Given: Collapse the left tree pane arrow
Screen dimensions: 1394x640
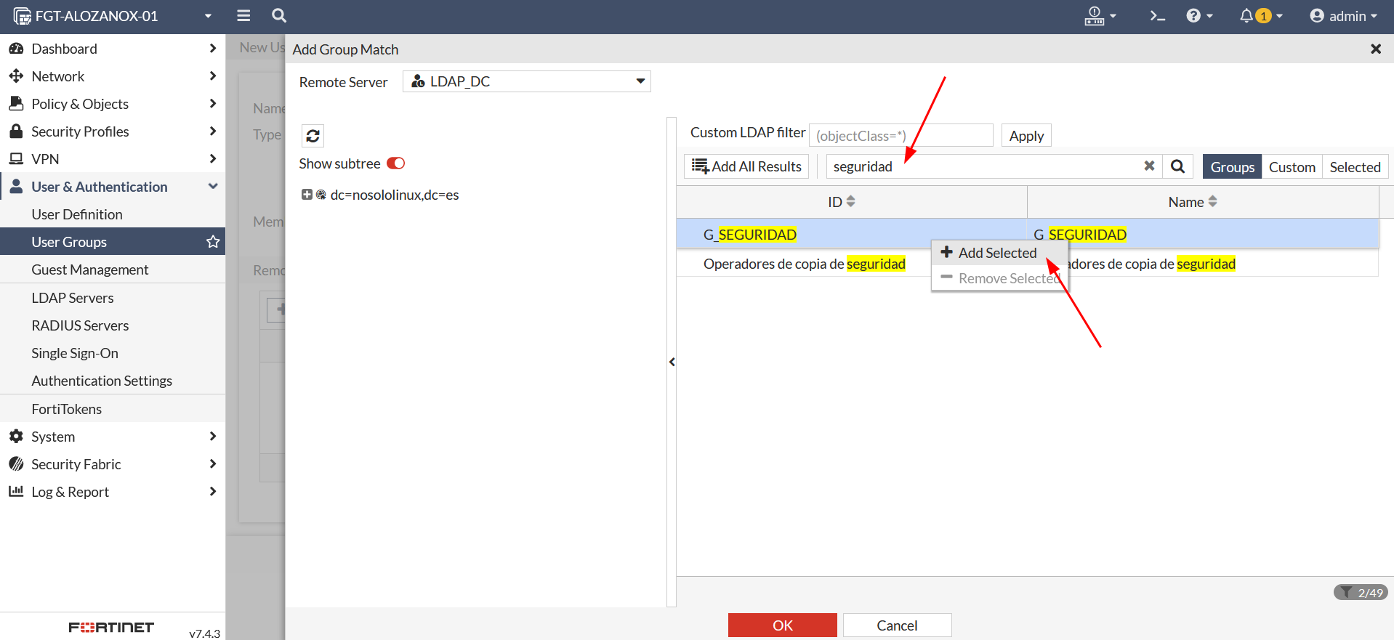Looking at the screenshot, I should [672, 362].
